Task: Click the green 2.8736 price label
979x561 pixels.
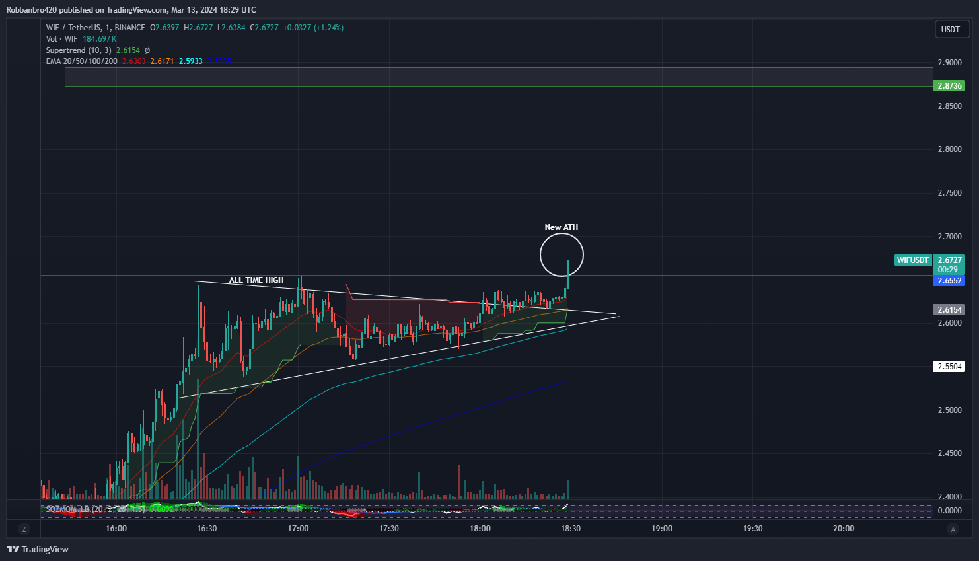Action: (x=949, y=86)
